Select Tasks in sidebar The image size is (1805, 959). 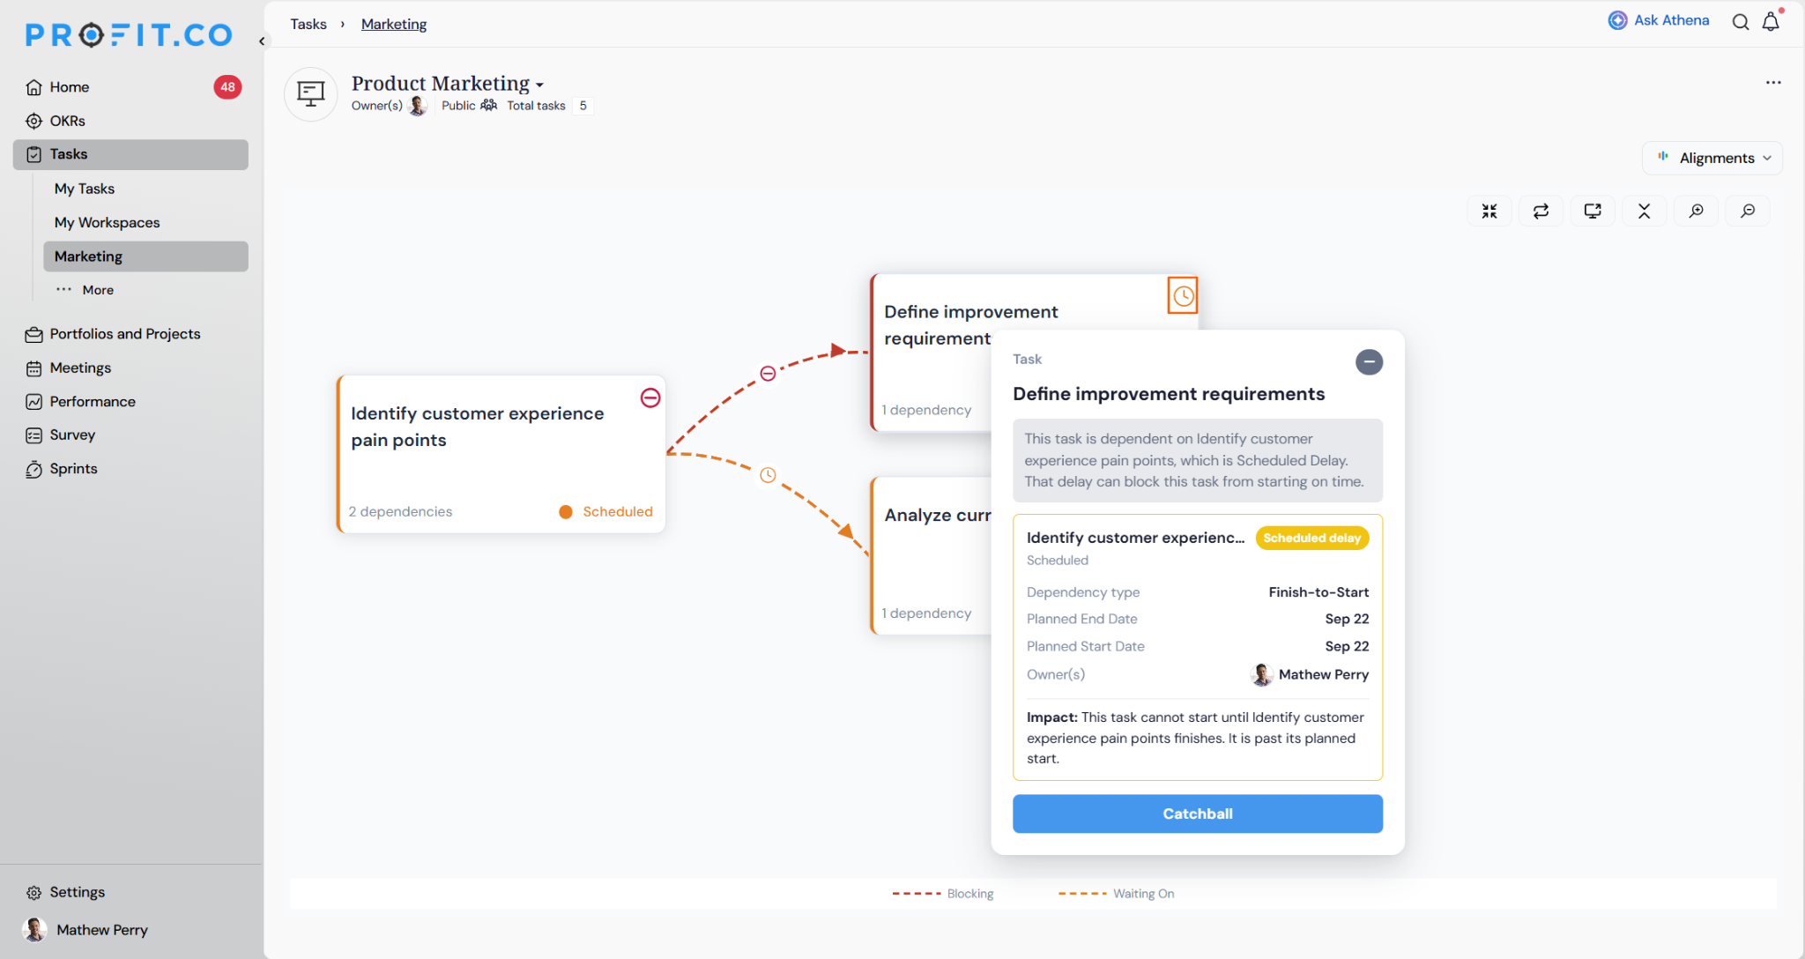[130, 154]
